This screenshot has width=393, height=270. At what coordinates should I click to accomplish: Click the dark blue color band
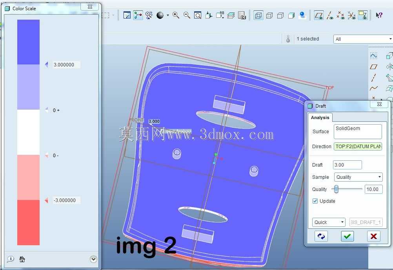coord(28,42)
